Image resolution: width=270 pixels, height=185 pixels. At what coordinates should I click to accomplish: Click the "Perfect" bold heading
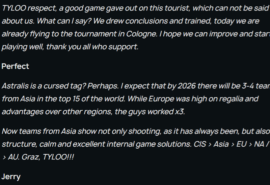15,66
